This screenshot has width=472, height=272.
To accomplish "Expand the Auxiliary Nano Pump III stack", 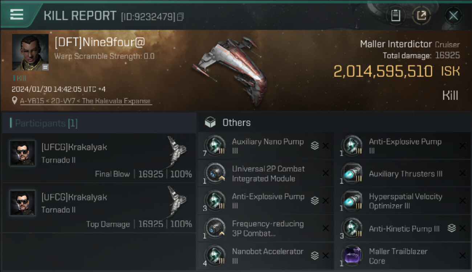I will (315, 146).
